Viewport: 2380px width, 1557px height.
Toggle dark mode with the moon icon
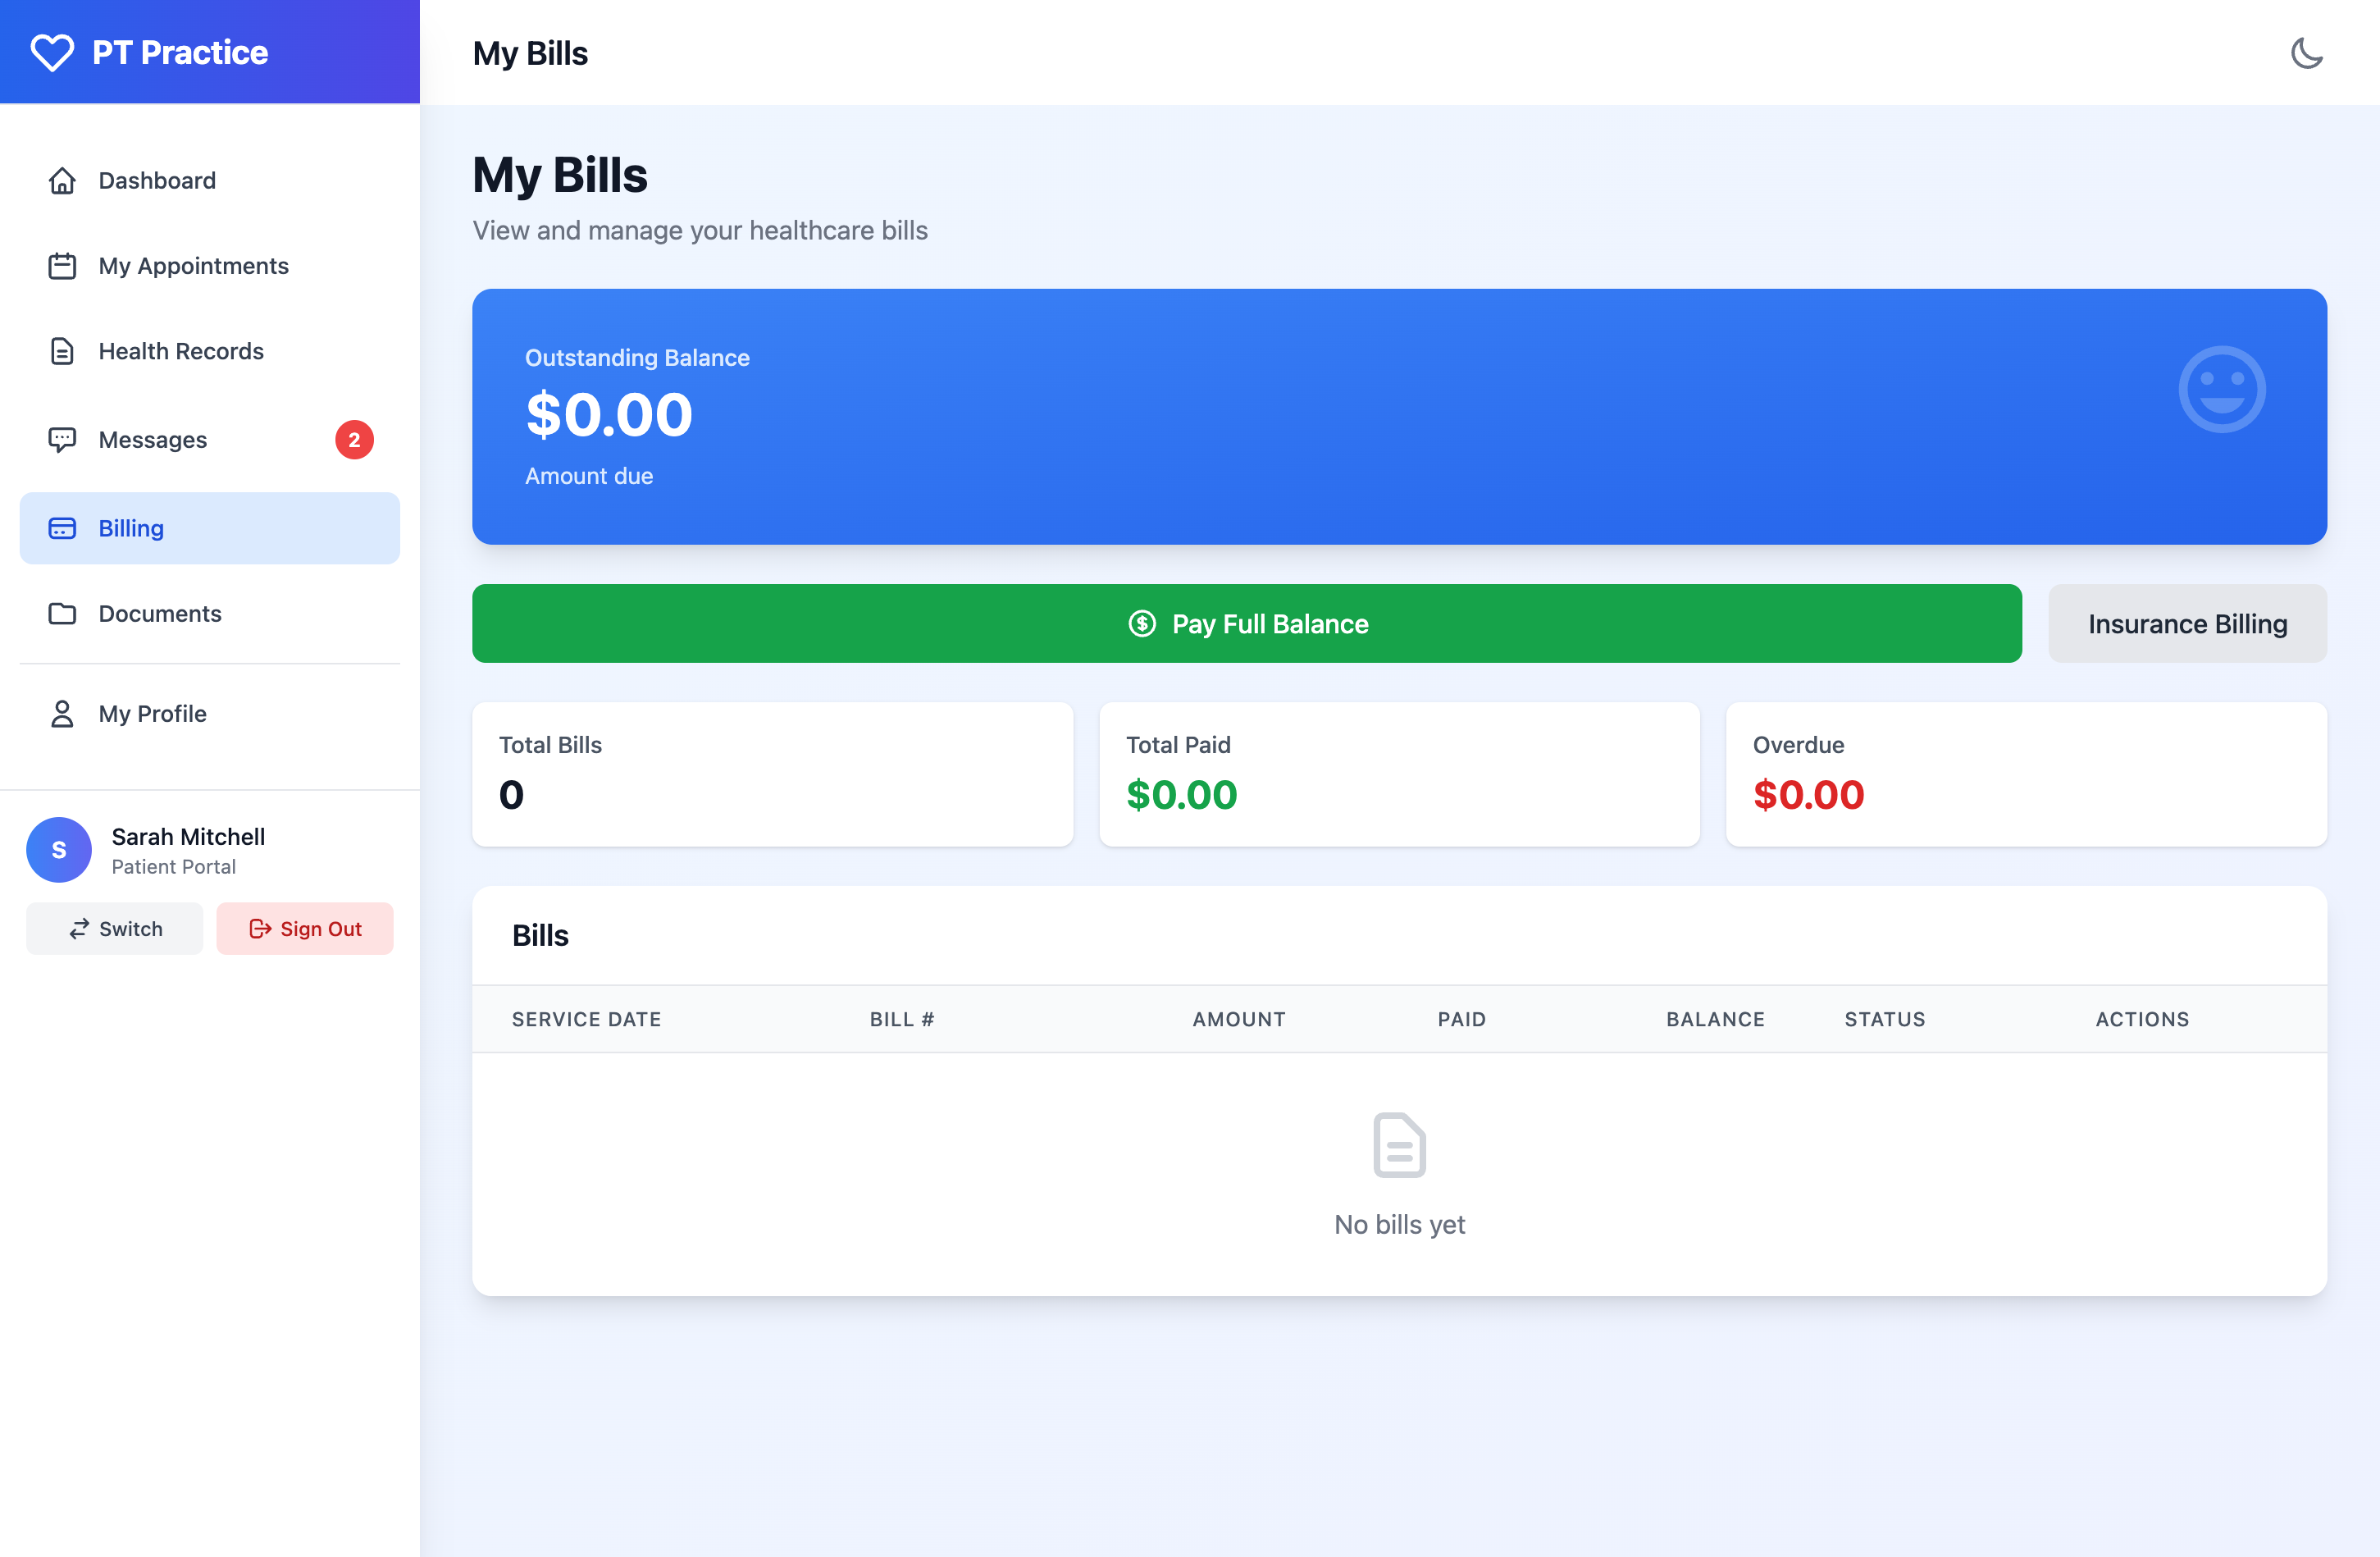coord(2308,53)
